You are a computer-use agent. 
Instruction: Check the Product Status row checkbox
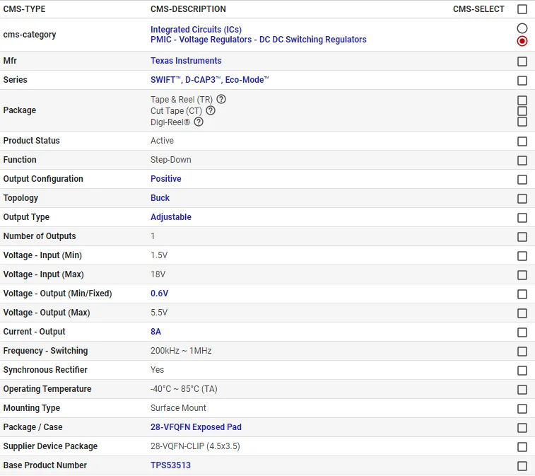click(522, 141)
